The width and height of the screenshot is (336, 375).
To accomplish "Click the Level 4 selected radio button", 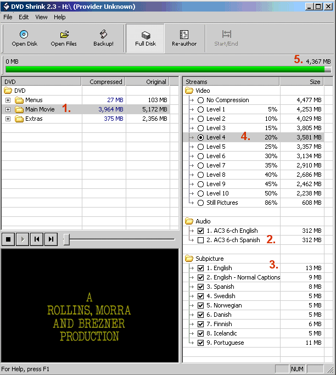I will [x=200, y=137].
